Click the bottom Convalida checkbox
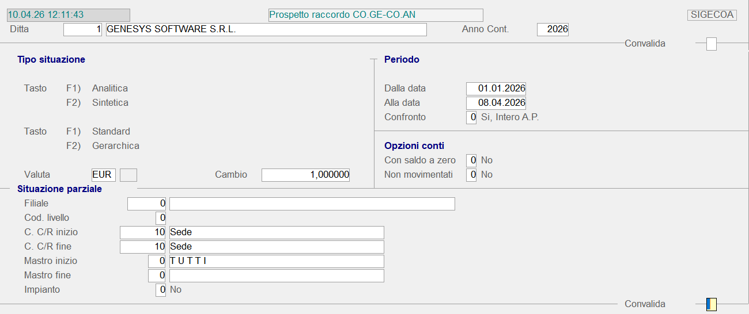749x314 pixels. [712, 304]
